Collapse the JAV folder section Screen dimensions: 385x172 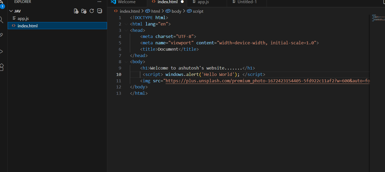pyautogui.click(x=11, y=11)
